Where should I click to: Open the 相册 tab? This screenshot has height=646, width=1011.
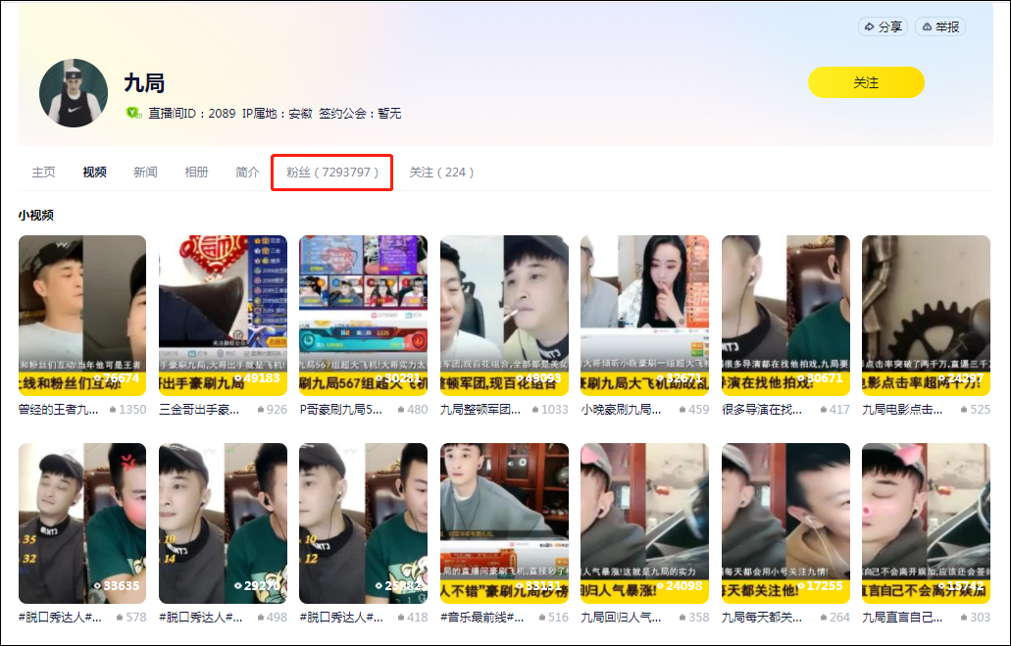(x=196, y=173)
